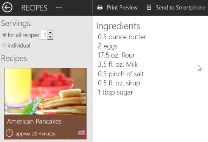This screenshot has height=142, width=208.
Task: Go back with the circular arrow button
Action: coord(7,8)
